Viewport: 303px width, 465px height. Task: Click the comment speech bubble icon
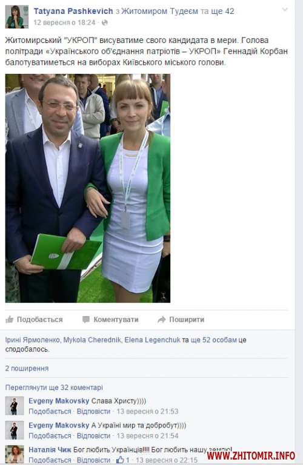(86, 320)
